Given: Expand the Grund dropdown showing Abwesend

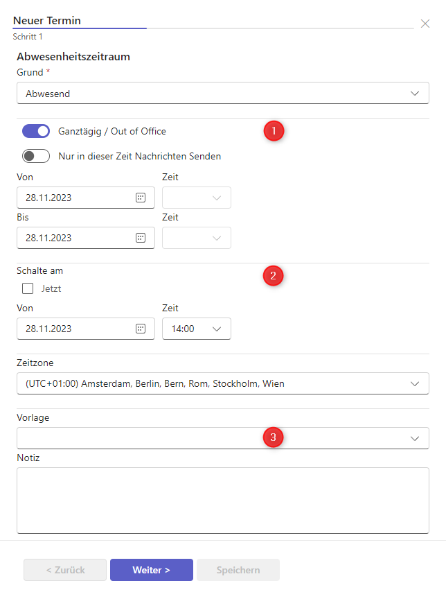Looking at the screenshot, I should pyautogui.click(x=222, y=94).
